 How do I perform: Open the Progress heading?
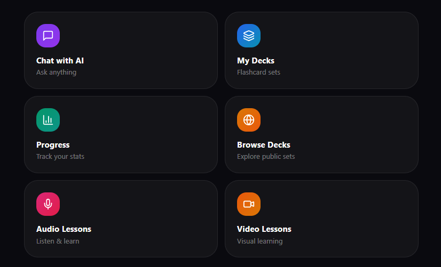[x=53, y=145]
